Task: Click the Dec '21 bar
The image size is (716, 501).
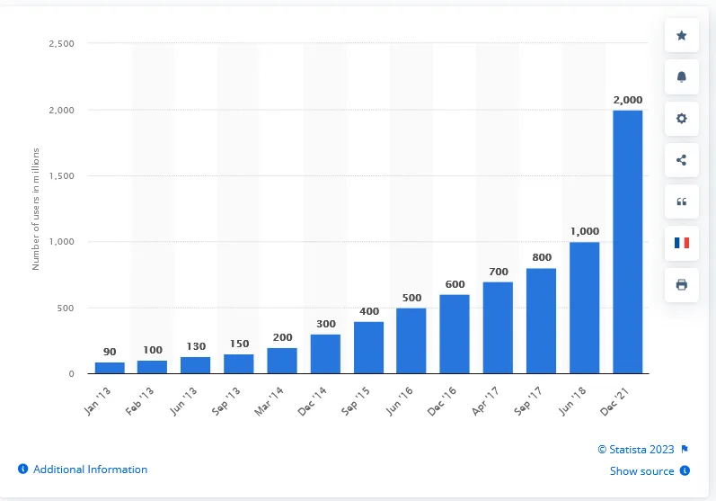Action: 627,242
